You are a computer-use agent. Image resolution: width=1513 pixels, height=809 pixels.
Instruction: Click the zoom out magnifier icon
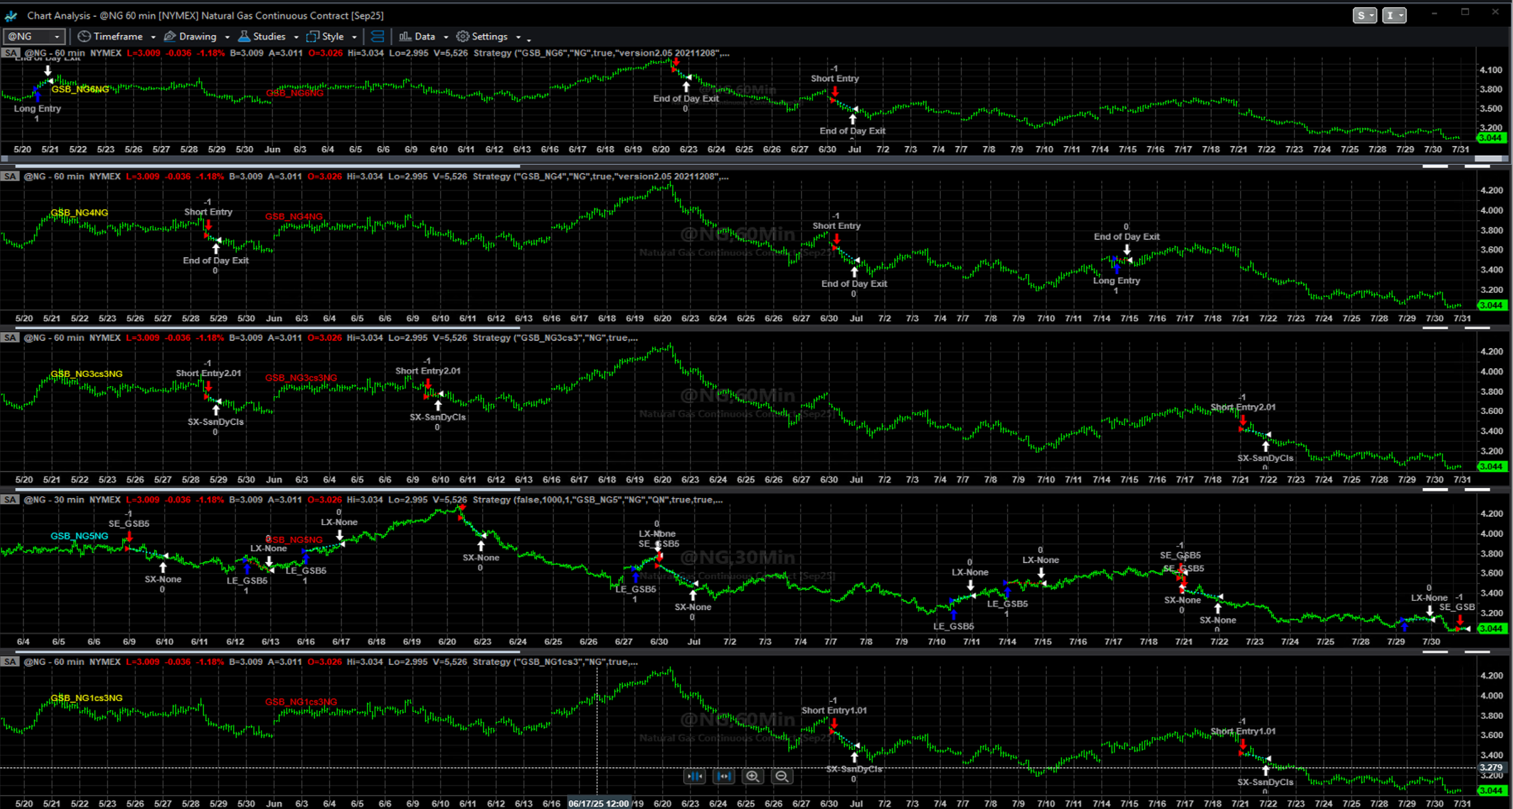(782, 776)
